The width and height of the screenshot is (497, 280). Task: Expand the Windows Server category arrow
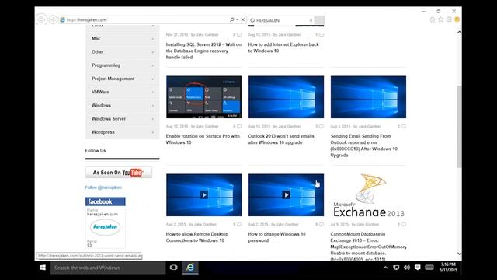click(153, 119)
